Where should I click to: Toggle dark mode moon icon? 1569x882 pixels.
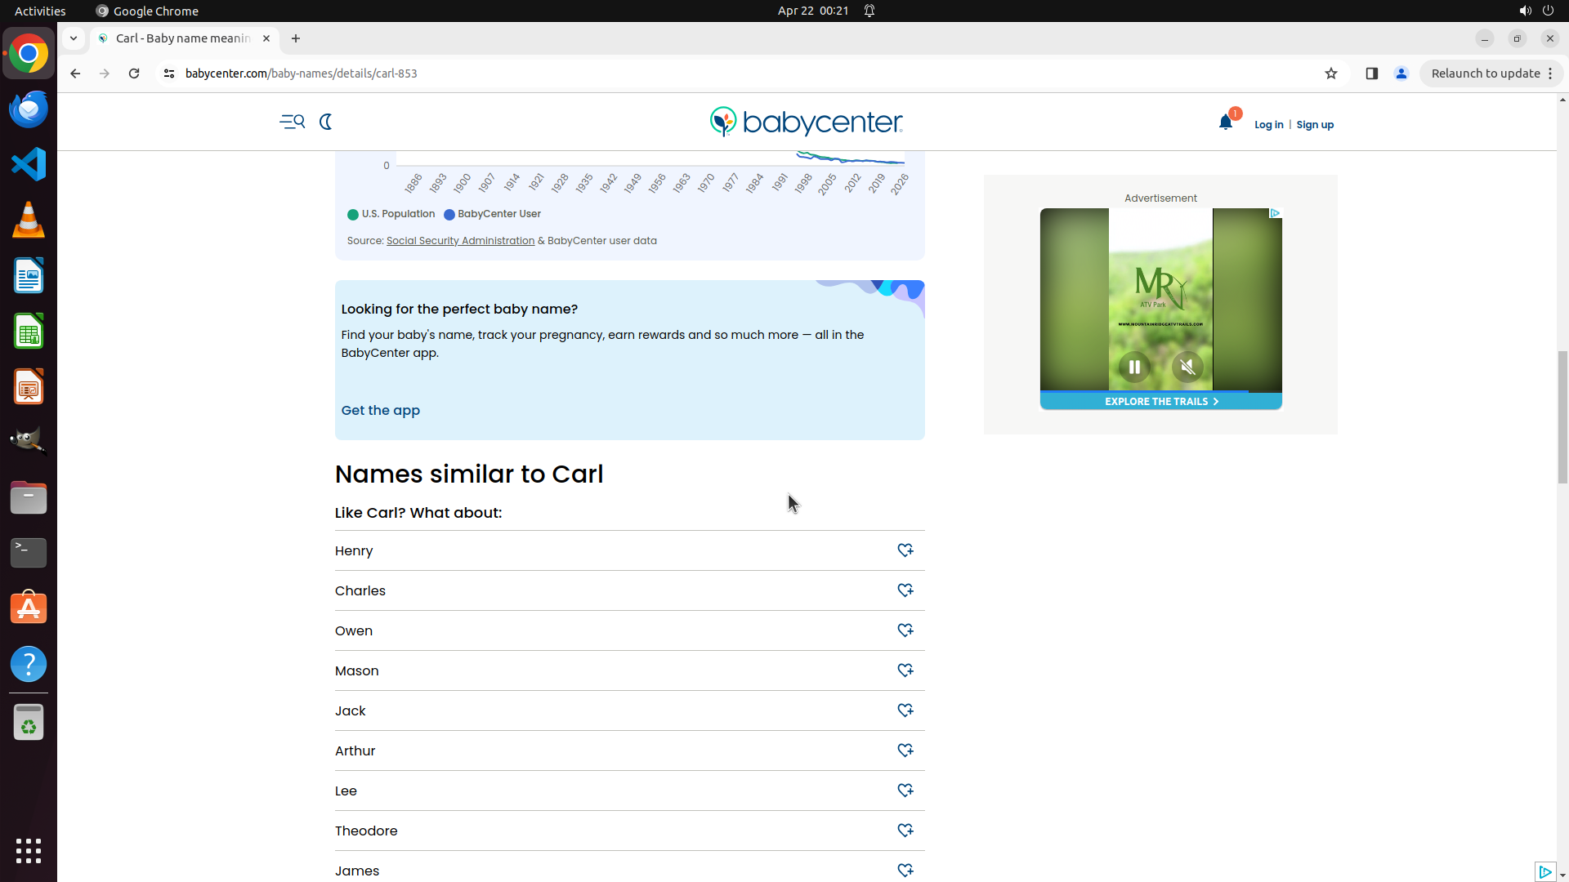pos(326,122)
